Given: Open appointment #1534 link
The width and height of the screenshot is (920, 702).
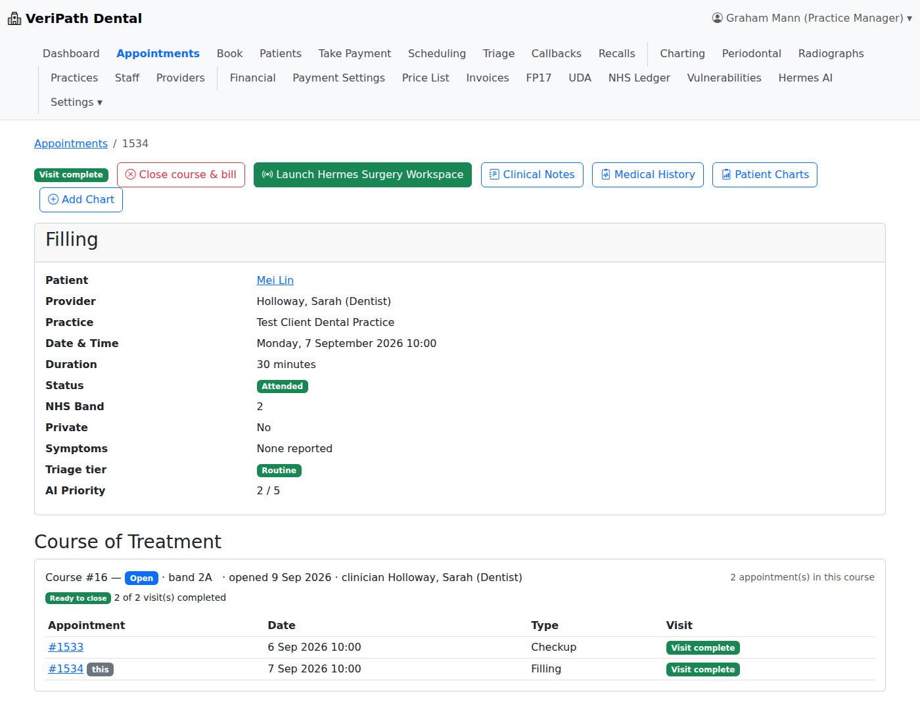Looking at the screenshot, I should [66, 668].
